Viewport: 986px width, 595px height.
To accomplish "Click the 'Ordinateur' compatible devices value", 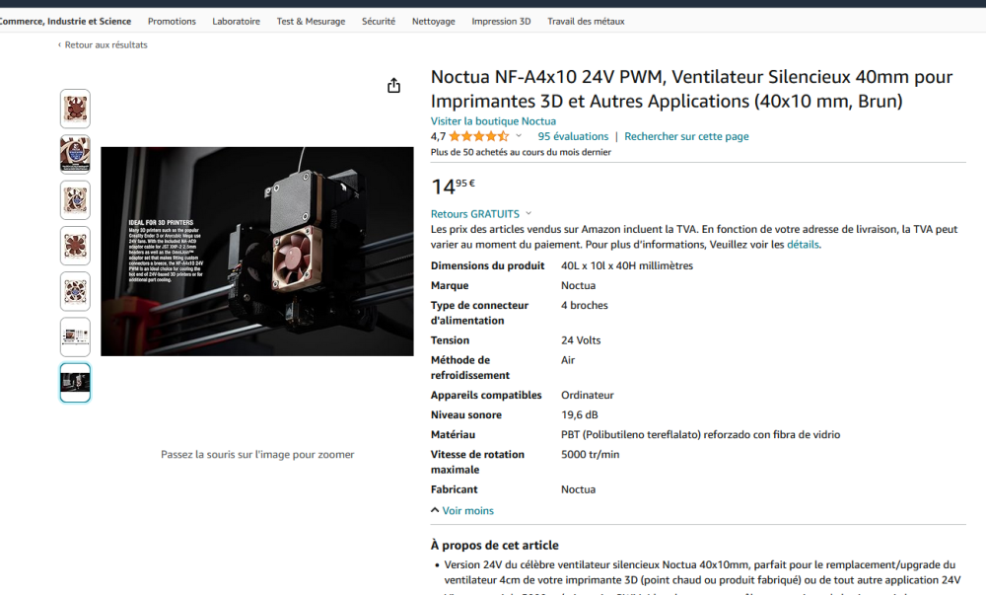I will pyautogui.click(x=588, y=395).
